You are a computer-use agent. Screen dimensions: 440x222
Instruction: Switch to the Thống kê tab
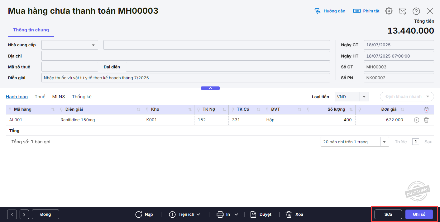click(x=82, y=97)
